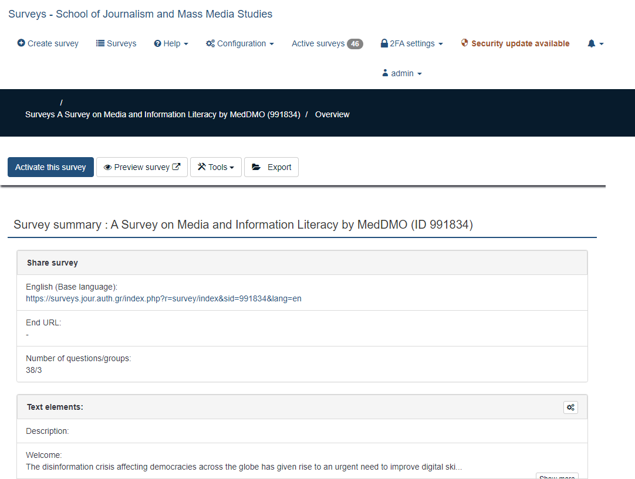Open the admin user dropdown
The height and width of the screenshot is (479, 635).
(x=402, y=73)
